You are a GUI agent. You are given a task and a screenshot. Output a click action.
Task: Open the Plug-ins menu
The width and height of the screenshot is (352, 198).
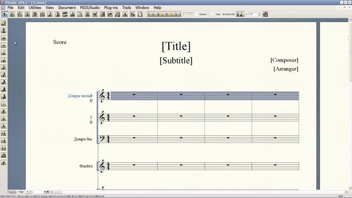click(111, 7)
